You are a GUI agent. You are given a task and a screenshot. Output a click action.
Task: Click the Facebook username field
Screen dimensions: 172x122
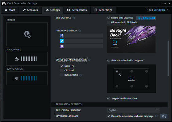click(84, 36)
